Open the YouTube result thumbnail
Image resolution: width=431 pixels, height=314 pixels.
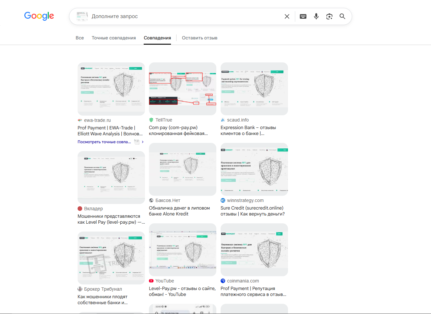[182, 250]
